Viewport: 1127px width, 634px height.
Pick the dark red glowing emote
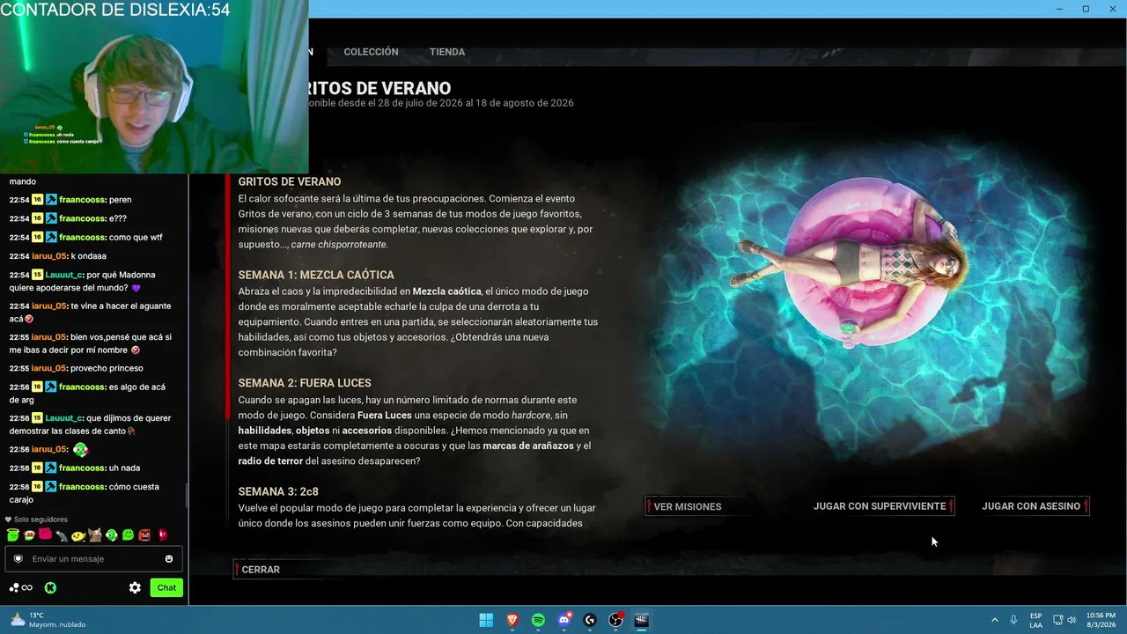click(162, 534)
